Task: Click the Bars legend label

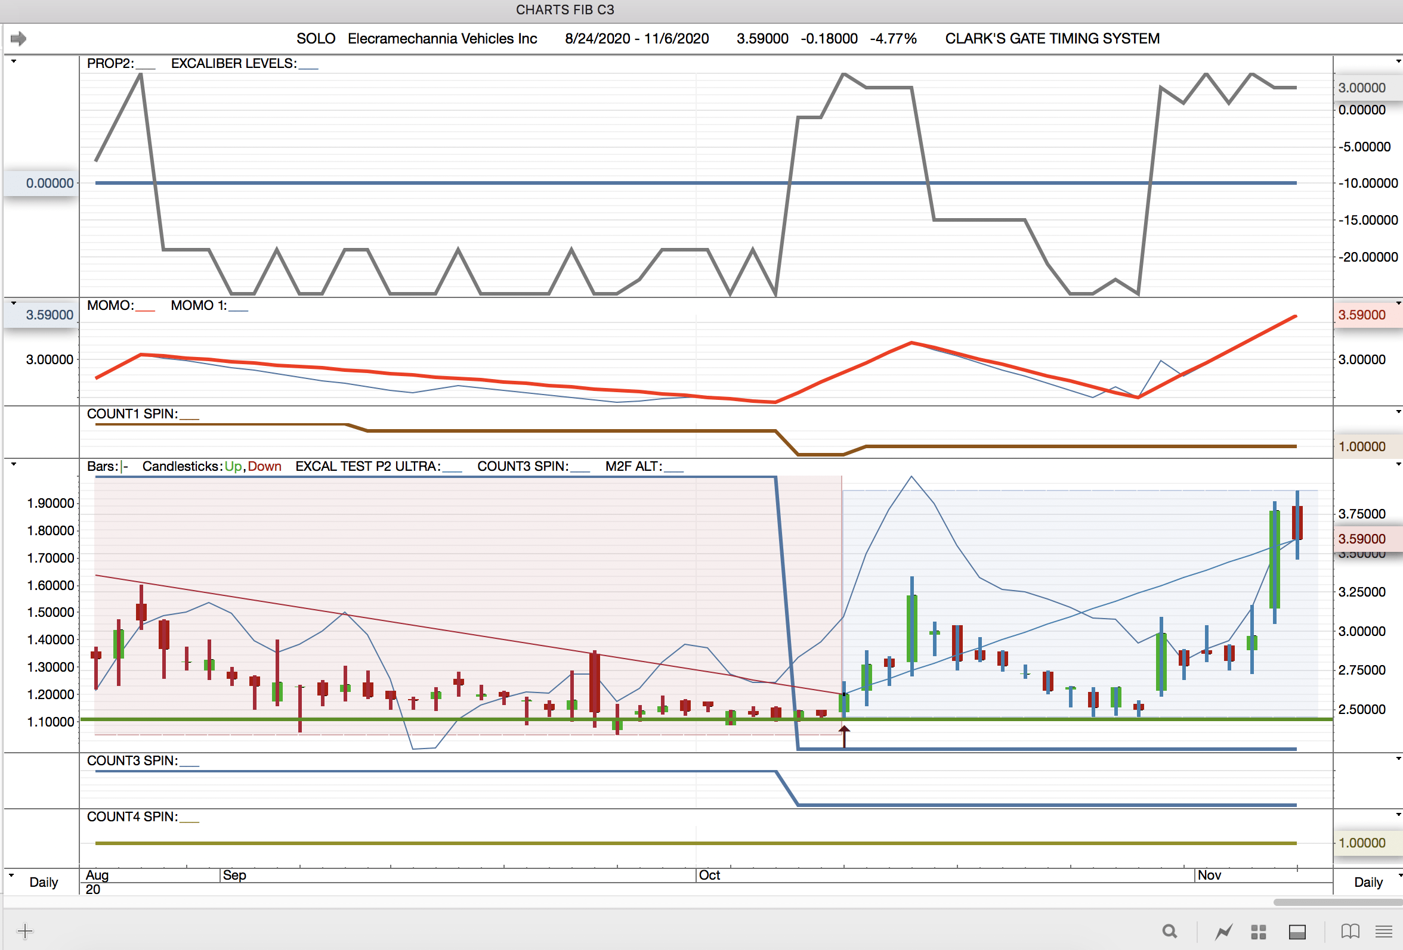Action: tap(101, 466)
